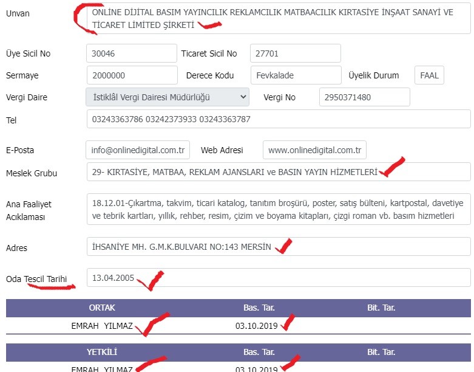Select EMRAH YILMAZ in the ORTAK table
474x372 pixels.
click(x=102, y=326)
